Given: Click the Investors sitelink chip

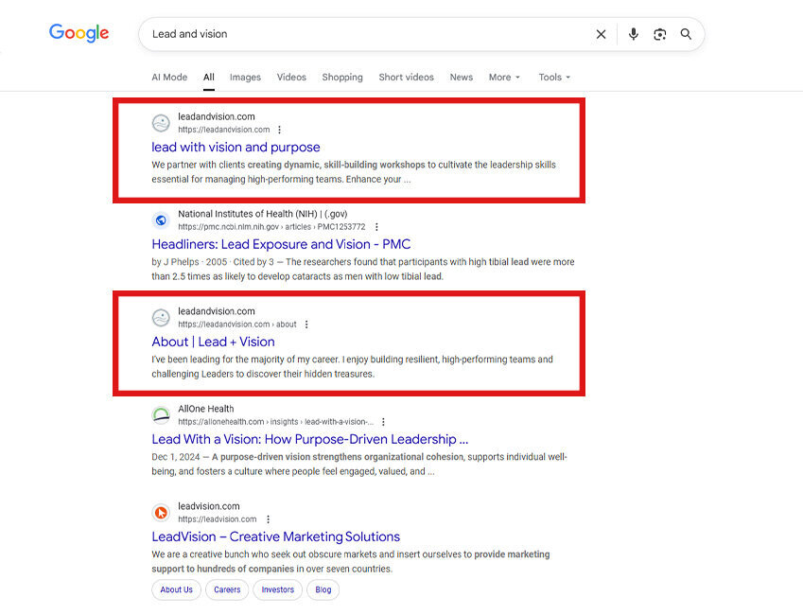Looking at the screenshot, I should 278,589.
